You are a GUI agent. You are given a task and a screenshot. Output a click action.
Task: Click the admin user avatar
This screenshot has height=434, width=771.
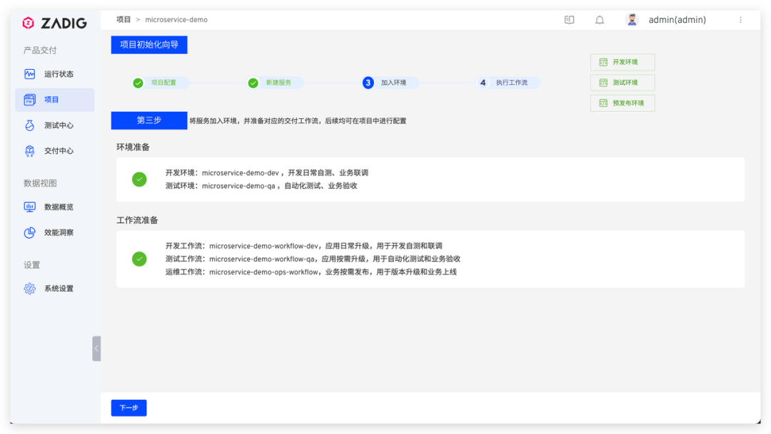[632, 20]
